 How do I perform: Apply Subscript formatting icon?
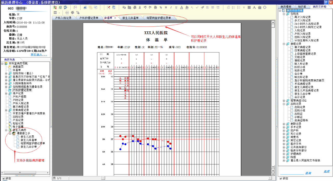tap(192, 7)
